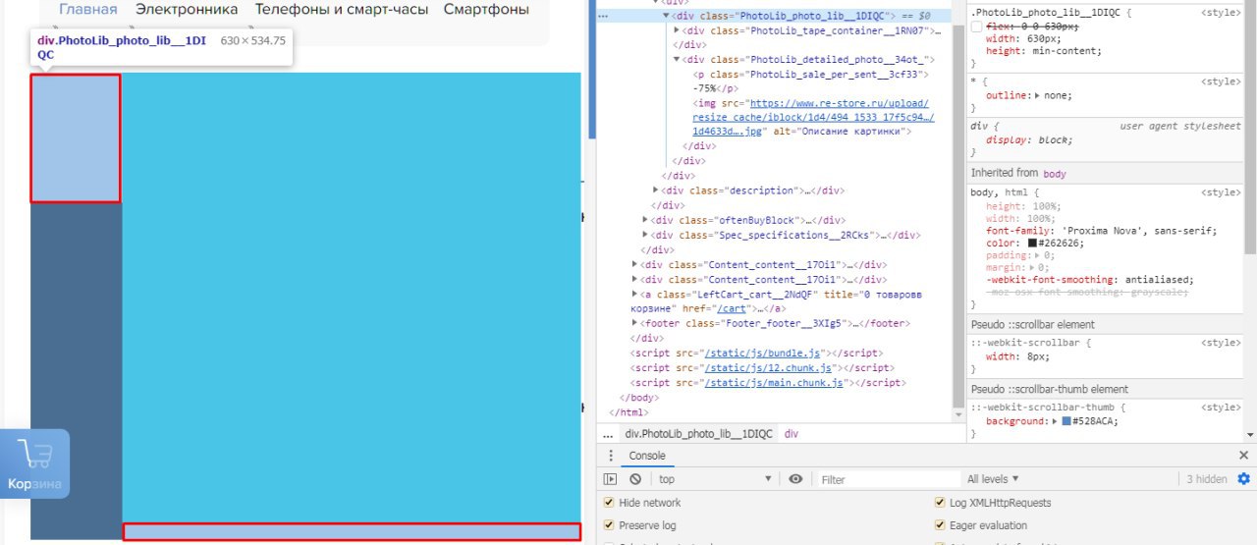Image resolution: width=1257 pixels, height=545 pixels.
Task: Go to Главная in the breadcrumb
Action: click(88, 9)
